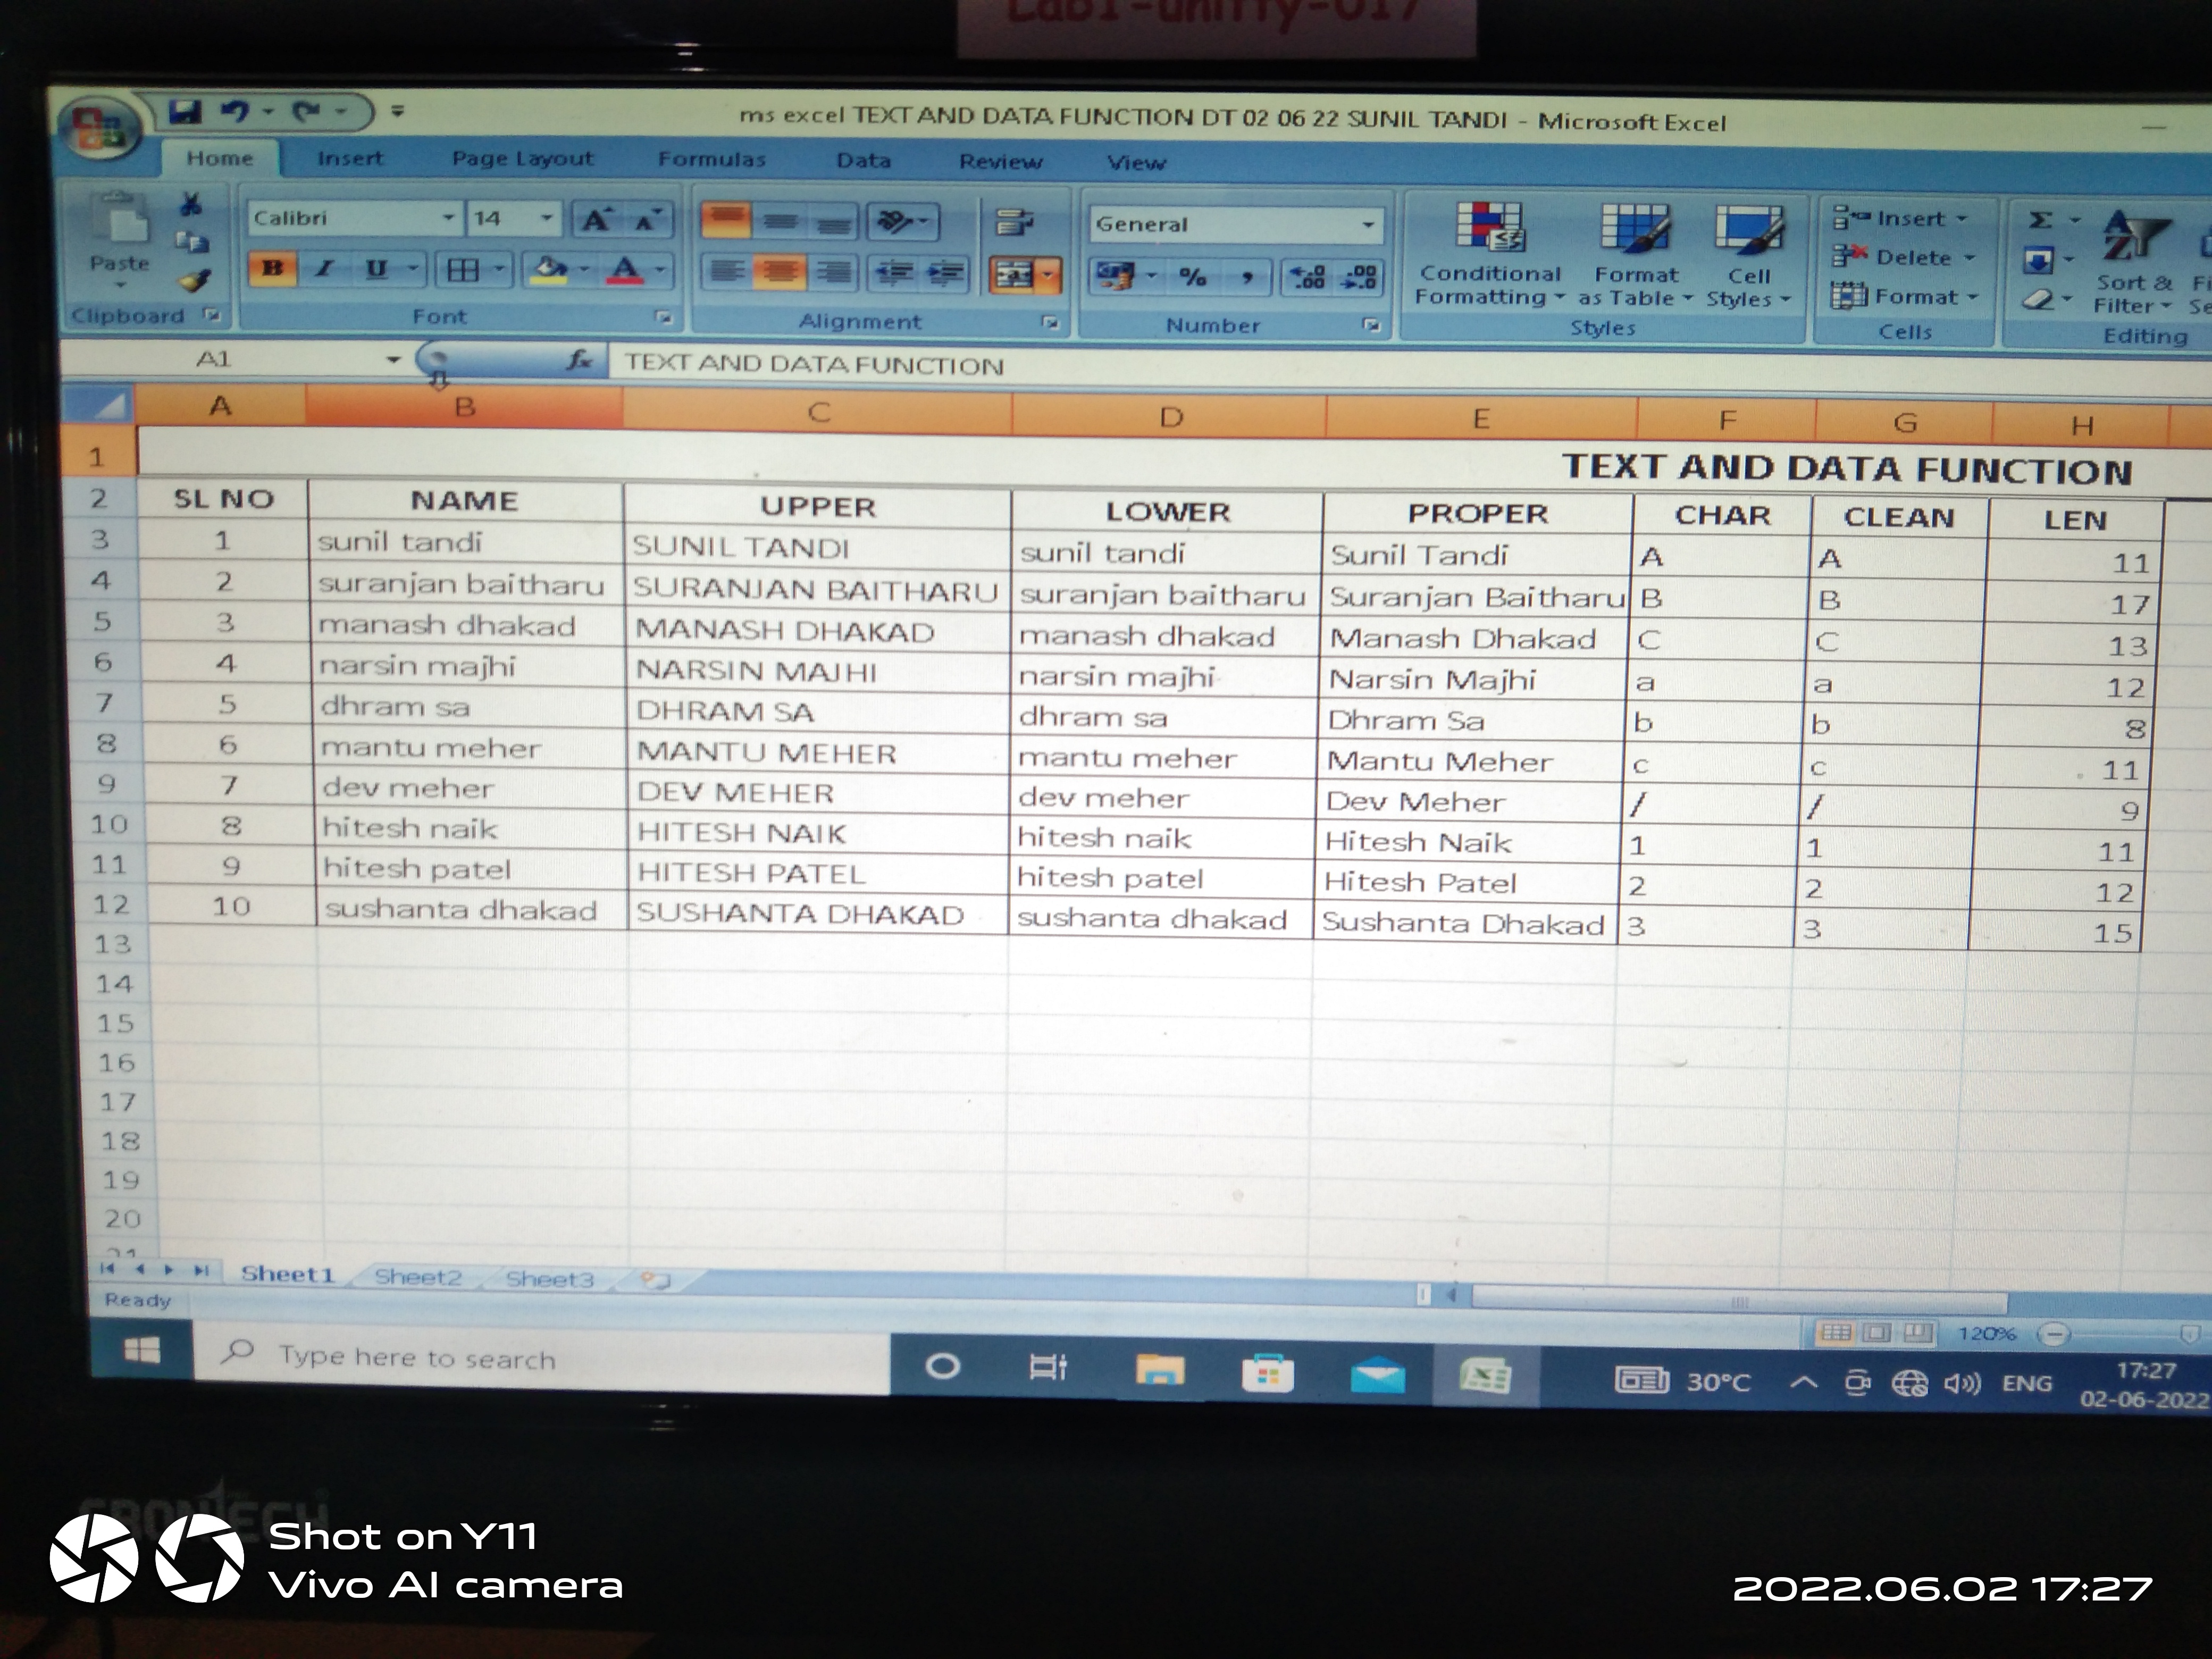
Task: Open the Sheet2 worksheet tab
Action: pyautogui.click(x=418, y=1277)
